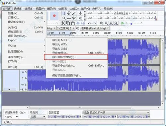Collapse the track with the up-arrow button
166x126 pixels.
[9, 89]
